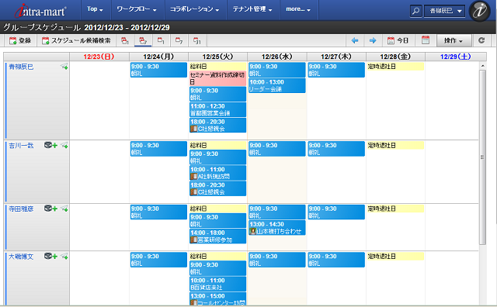497x307 pixels.
Task: Click the 12/28(金) column header
Action: [x=395, y=57]
